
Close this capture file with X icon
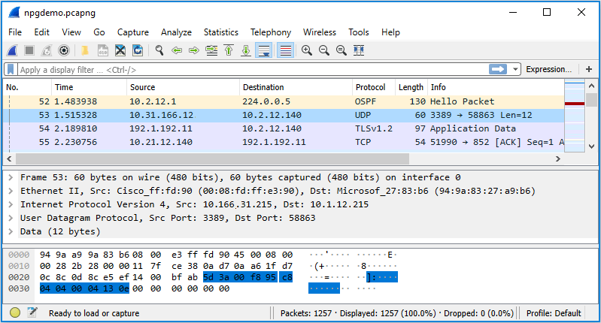click(120, 50)
